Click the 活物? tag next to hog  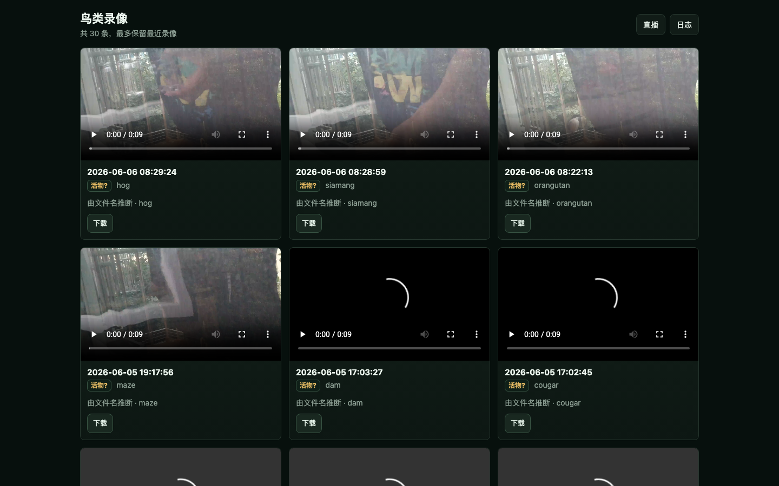pyautogui.click(x=99, y=186)
